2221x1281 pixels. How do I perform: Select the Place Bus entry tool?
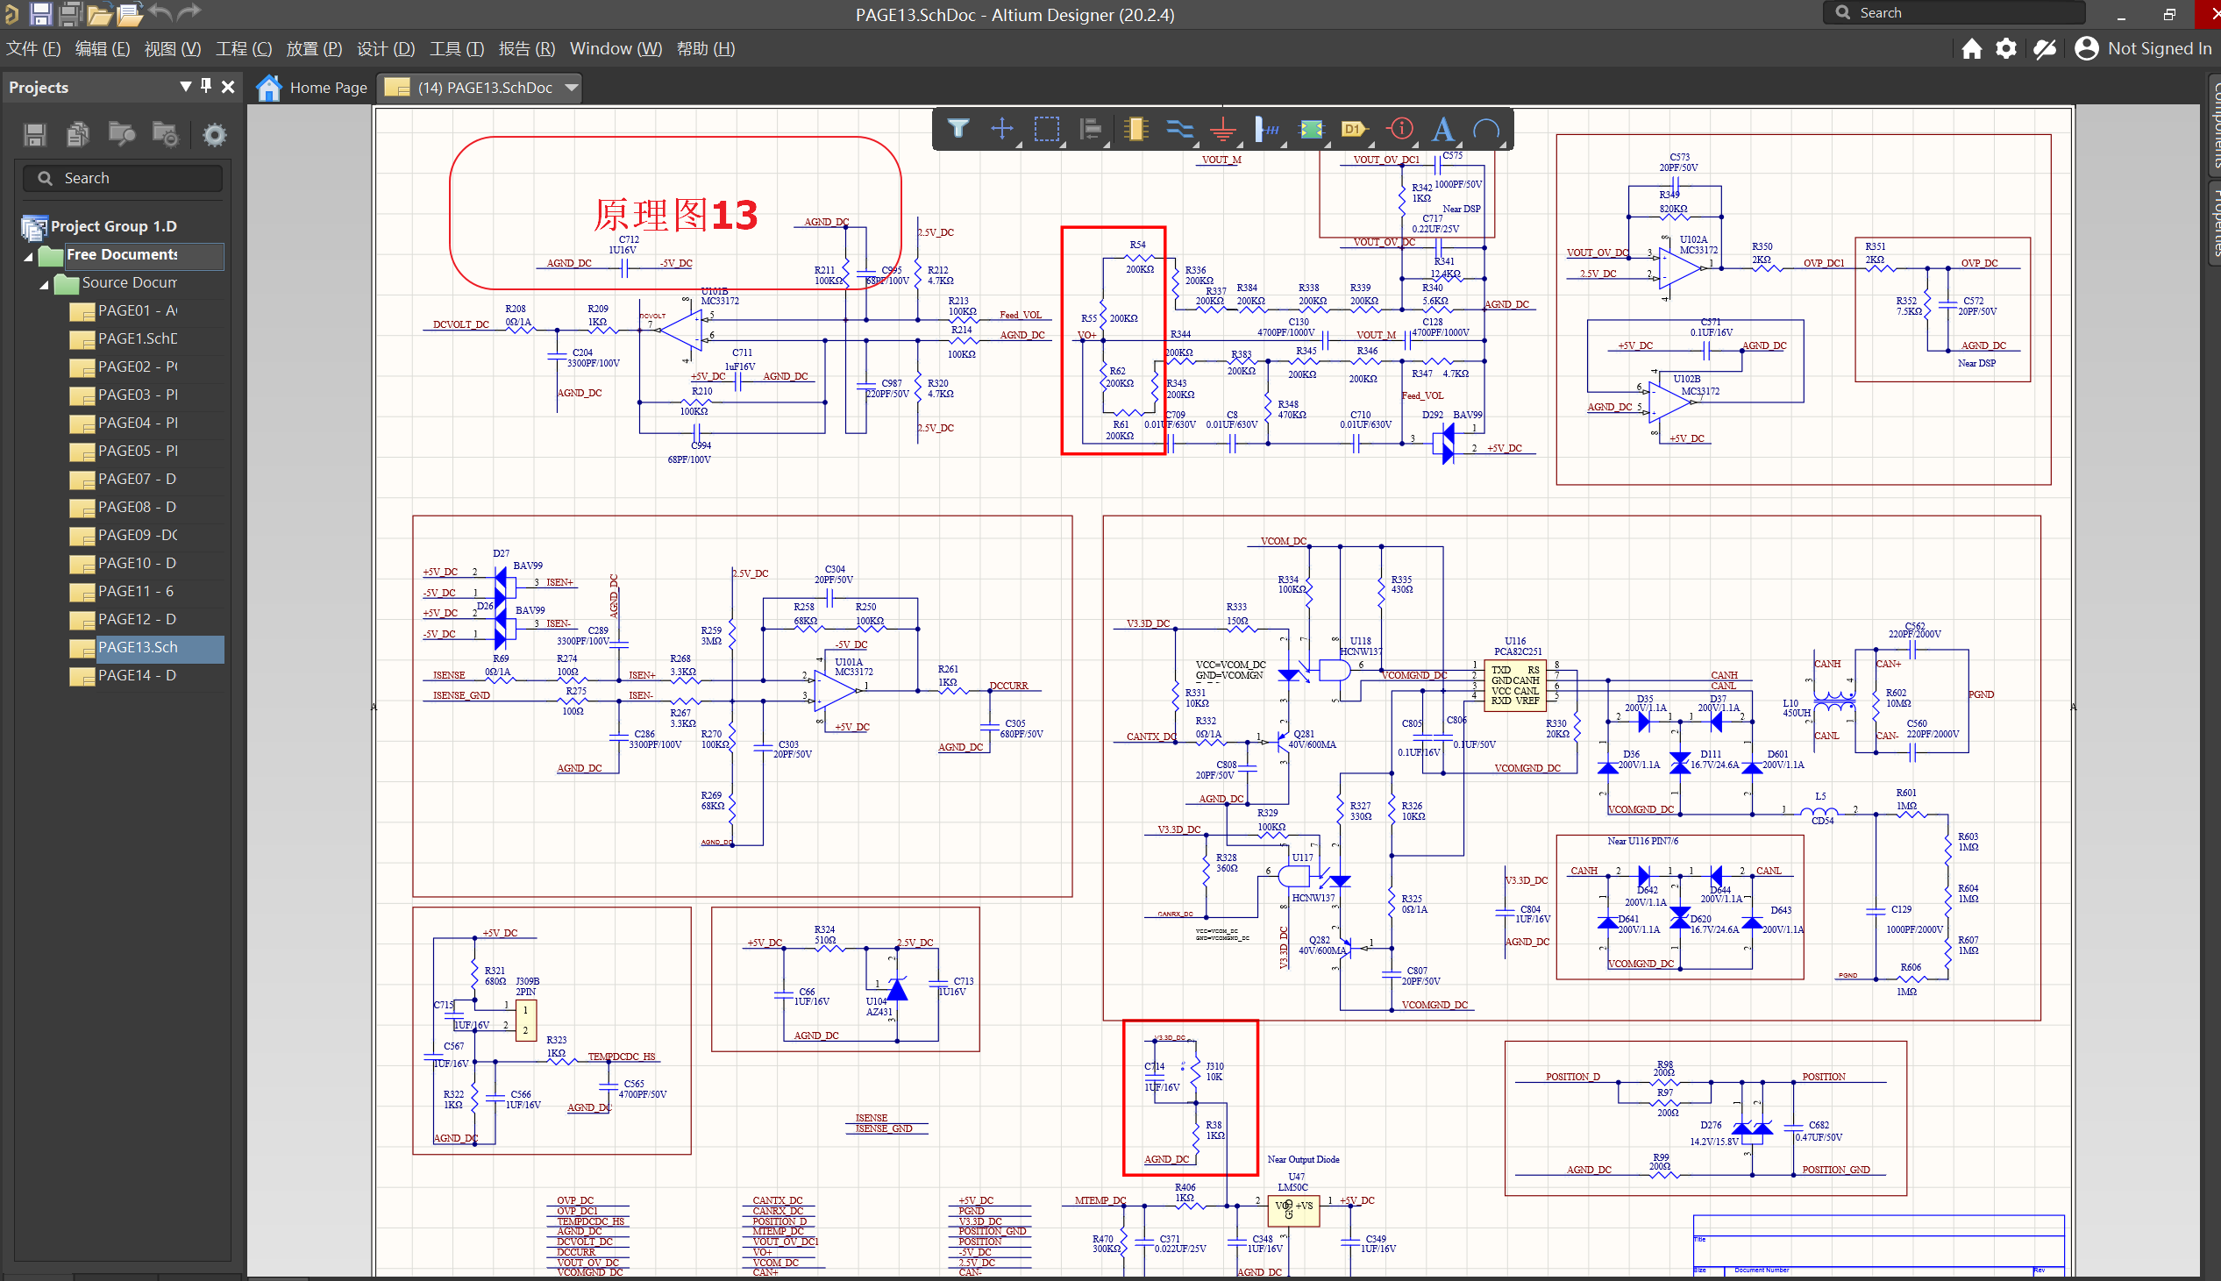point(1268,130)
